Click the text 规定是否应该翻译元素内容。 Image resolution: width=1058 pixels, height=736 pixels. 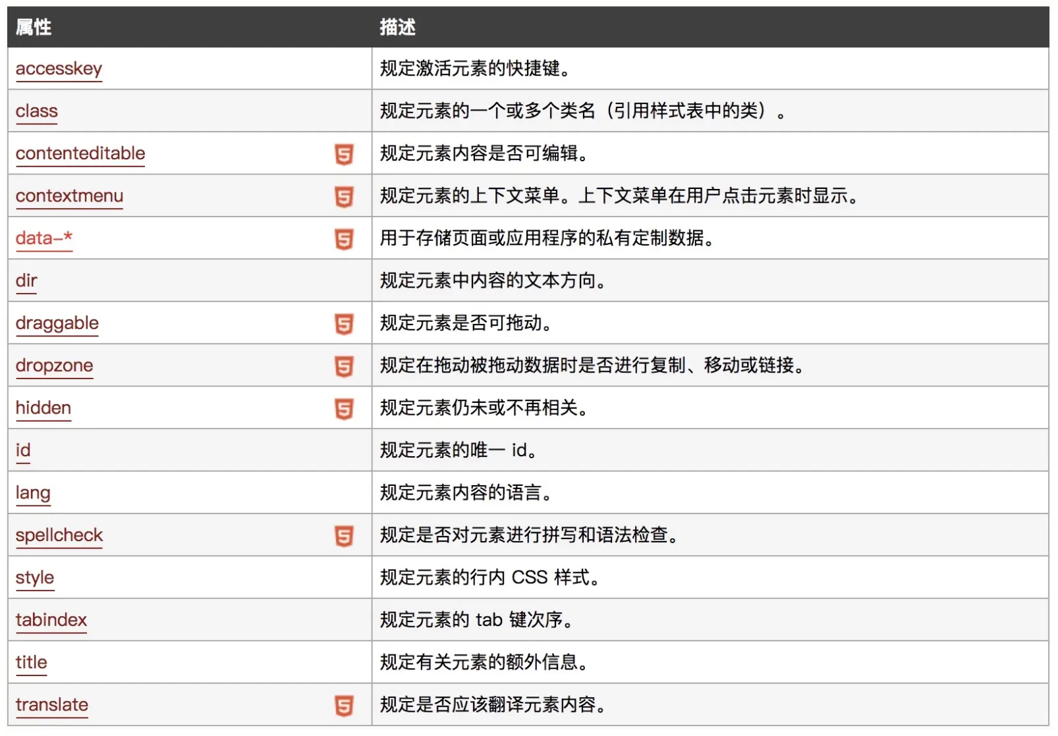click(x=493, y=705)
